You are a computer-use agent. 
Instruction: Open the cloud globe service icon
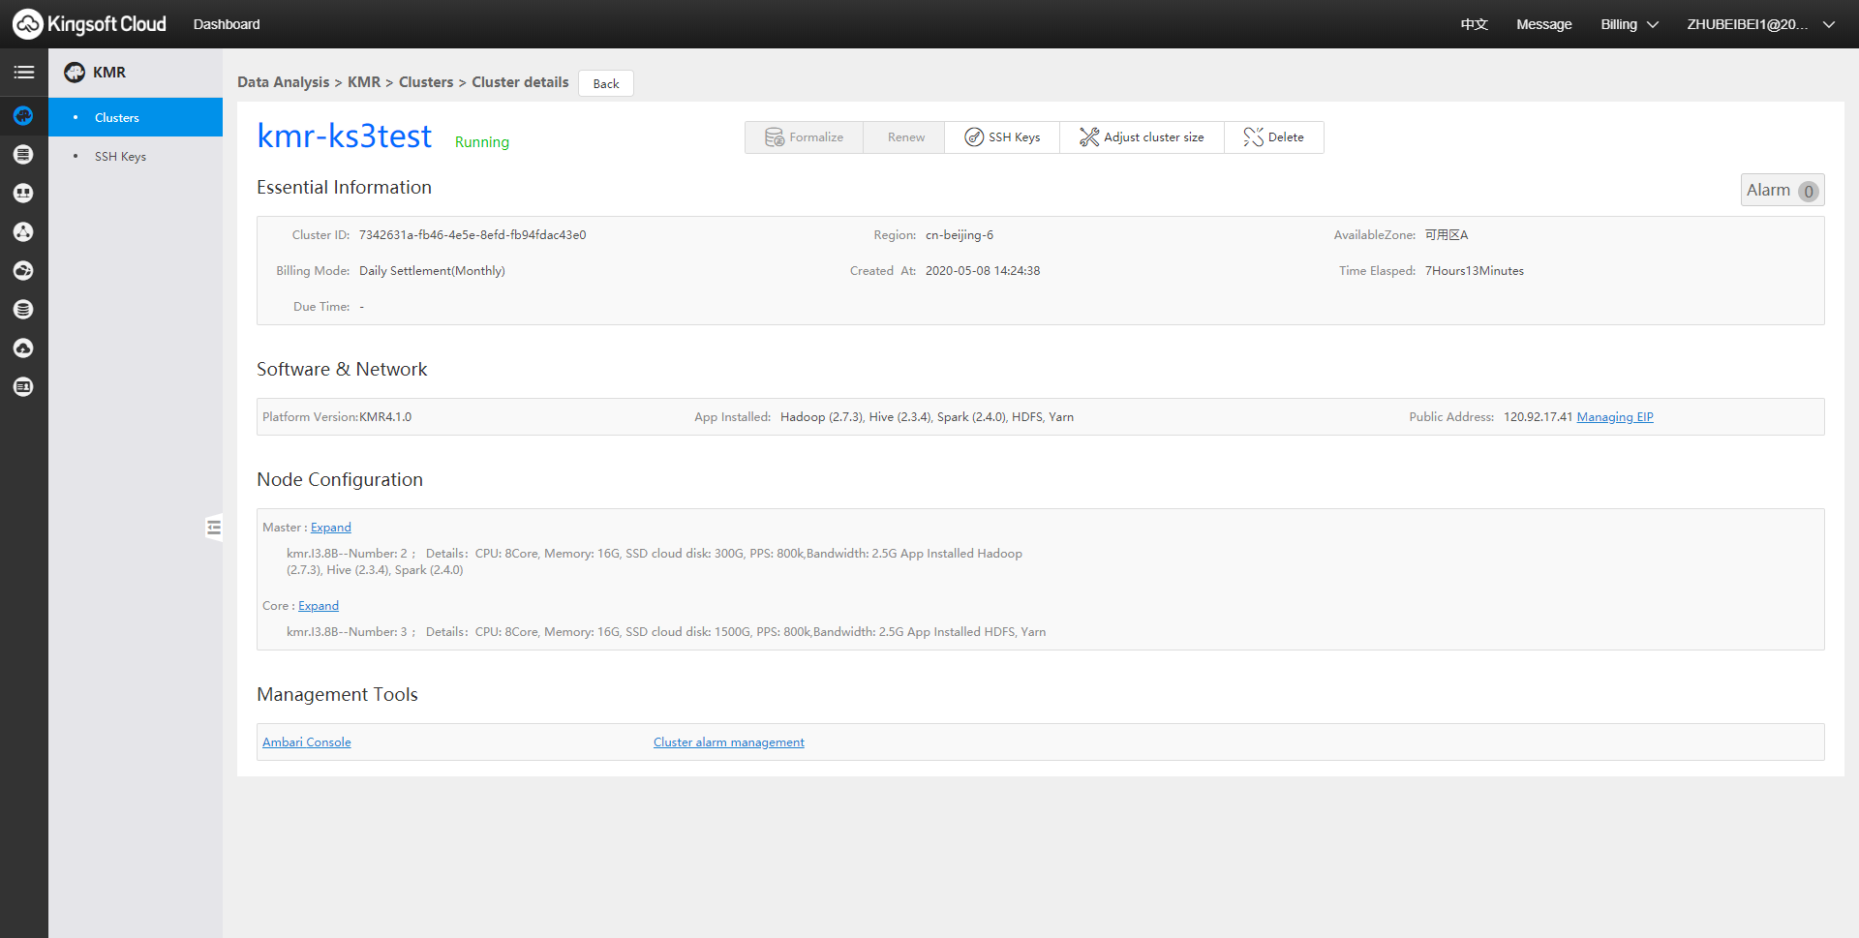coord(23,271)
